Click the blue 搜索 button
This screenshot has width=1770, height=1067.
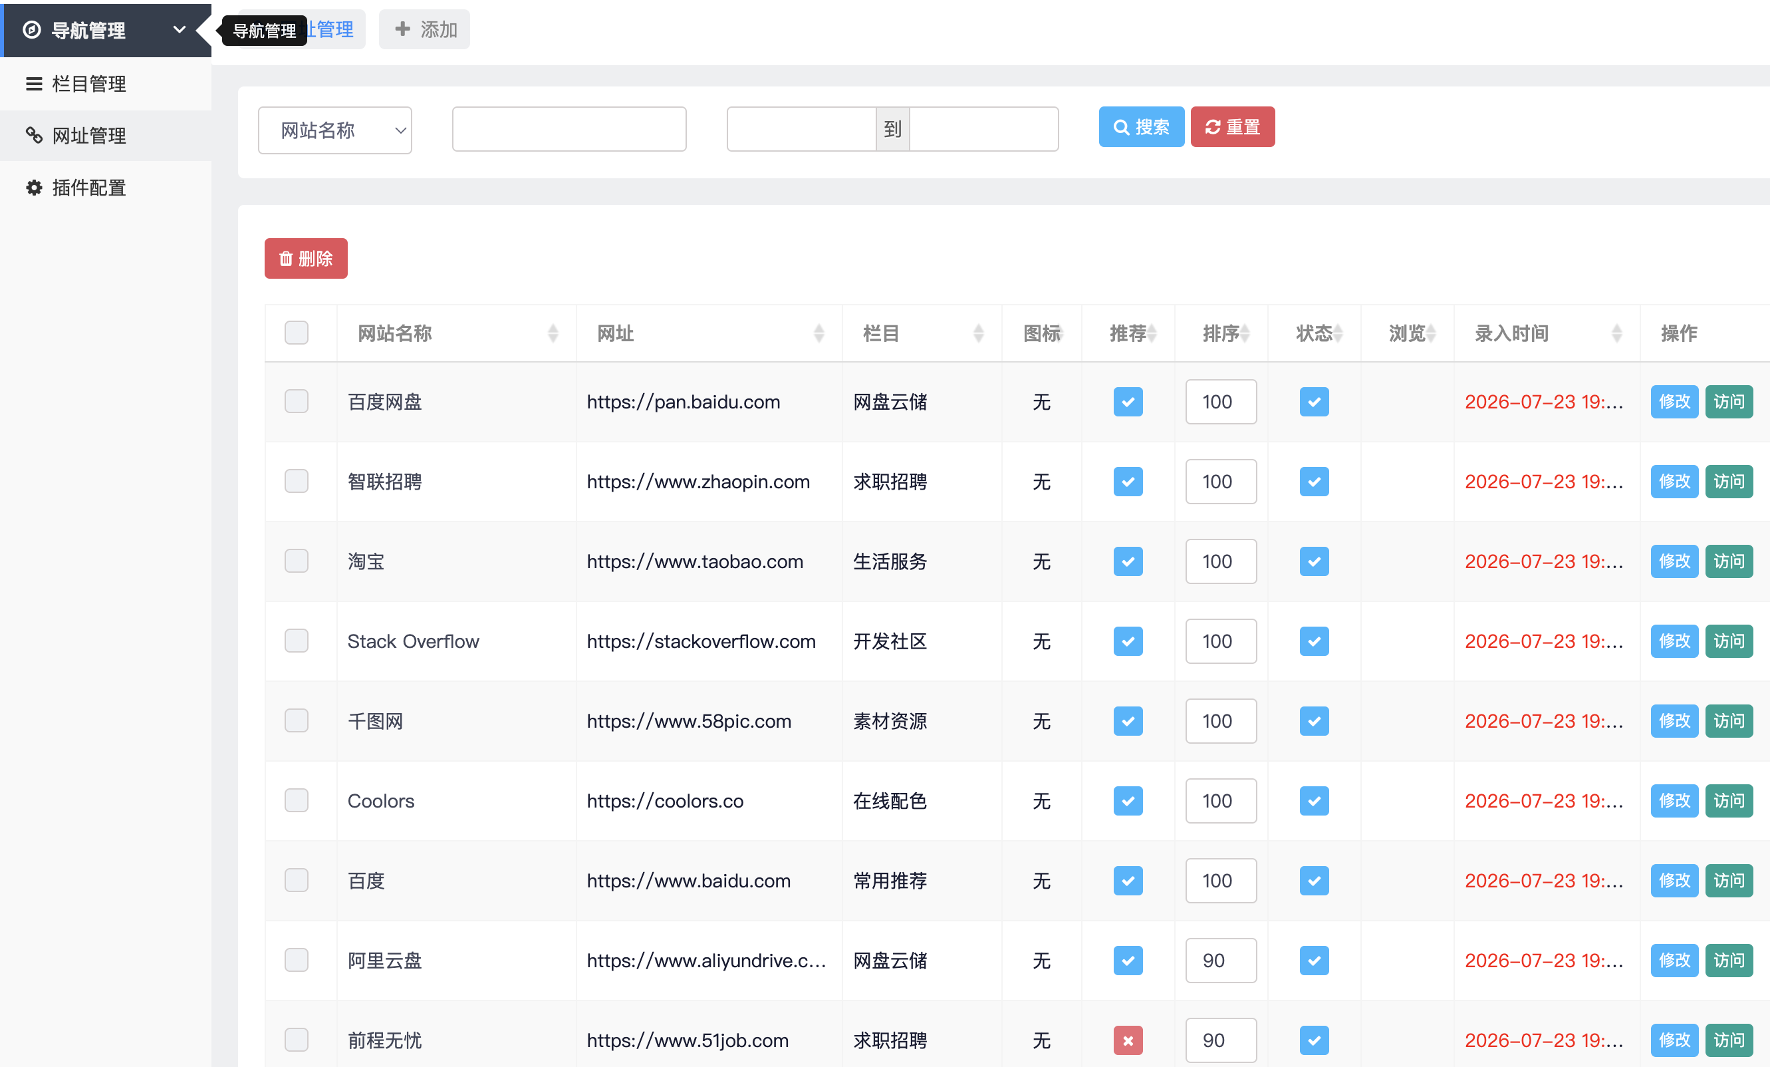click(x=1141, y=127)
